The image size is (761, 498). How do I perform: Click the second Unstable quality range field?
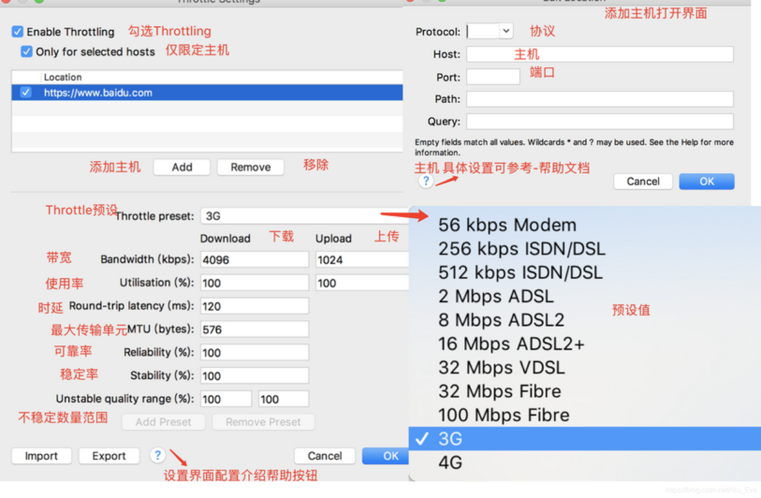(x=284, y=399)
